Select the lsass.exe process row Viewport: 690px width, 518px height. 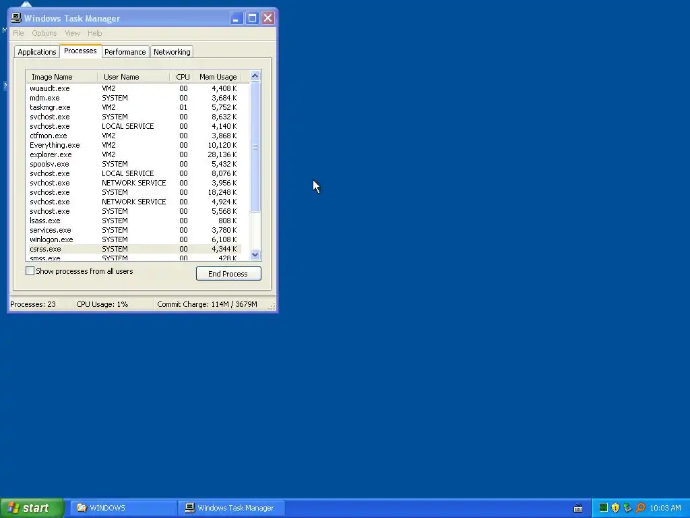[134, 221]
